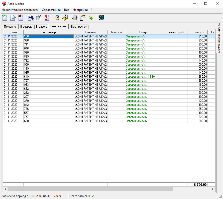Select the row with plate number 688
The height and width of the screenshot is (199, 223).
[x=109, y=121]
